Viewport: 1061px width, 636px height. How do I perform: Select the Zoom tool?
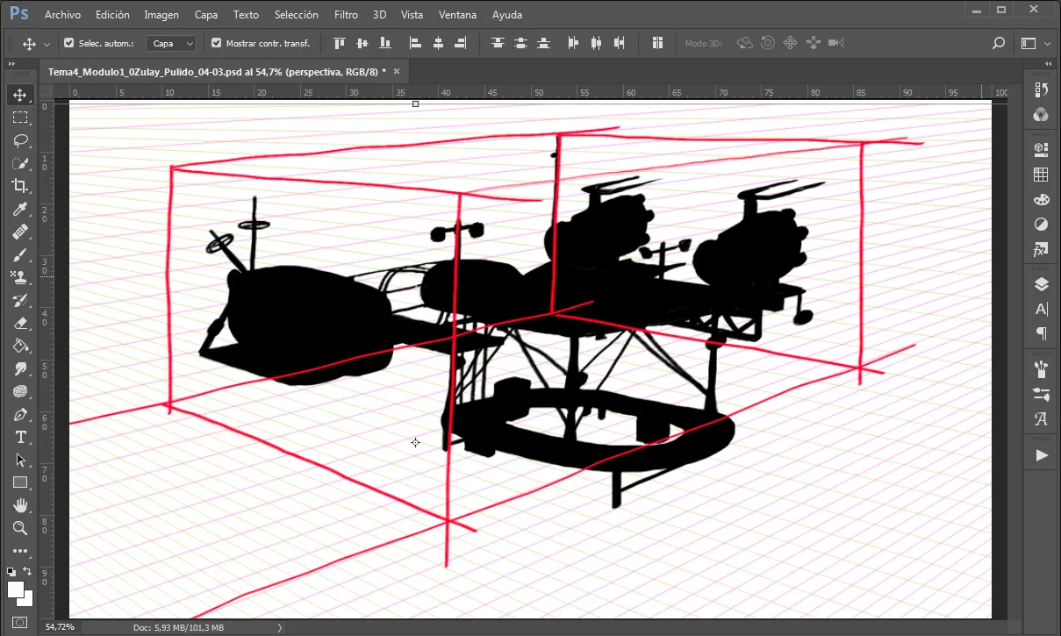[20, 528]
